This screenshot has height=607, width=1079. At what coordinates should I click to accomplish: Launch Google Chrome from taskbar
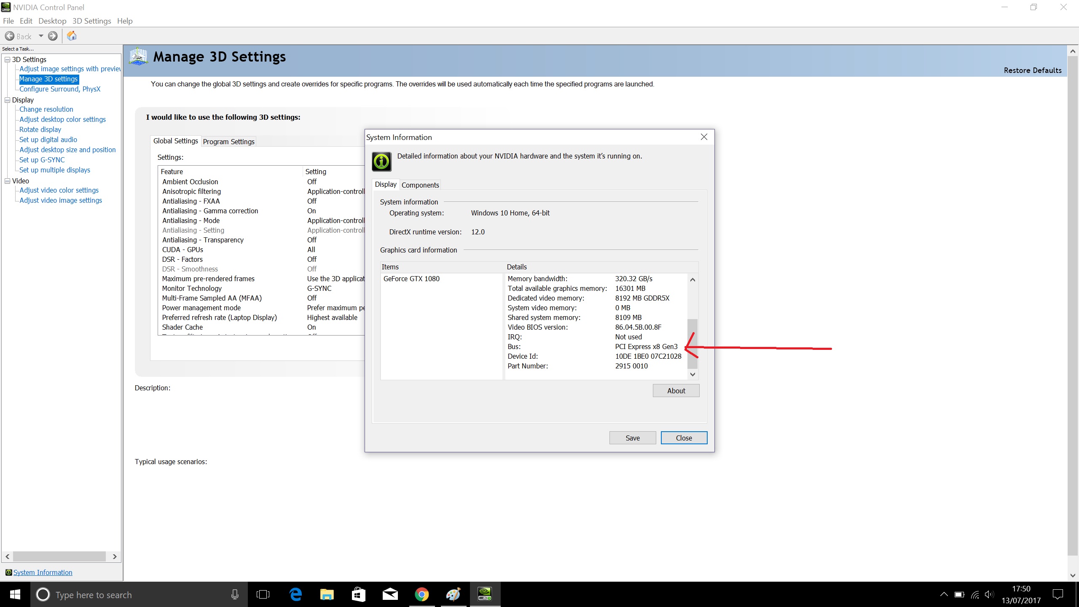[x=421, y=594]
